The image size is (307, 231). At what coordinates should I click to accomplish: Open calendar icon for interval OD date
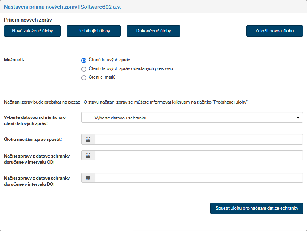click(88, 156)
